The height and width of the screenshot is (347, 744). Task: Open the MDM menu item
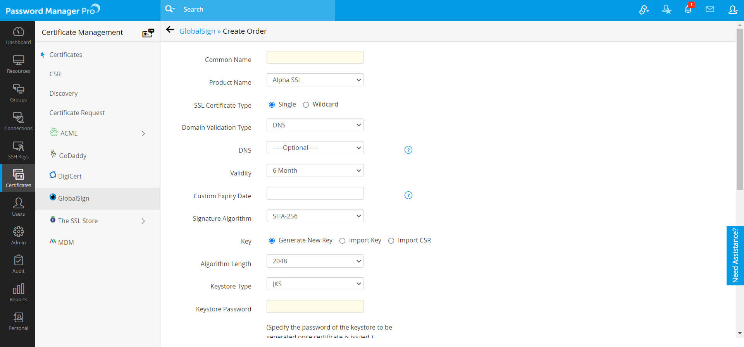(65, 242)
